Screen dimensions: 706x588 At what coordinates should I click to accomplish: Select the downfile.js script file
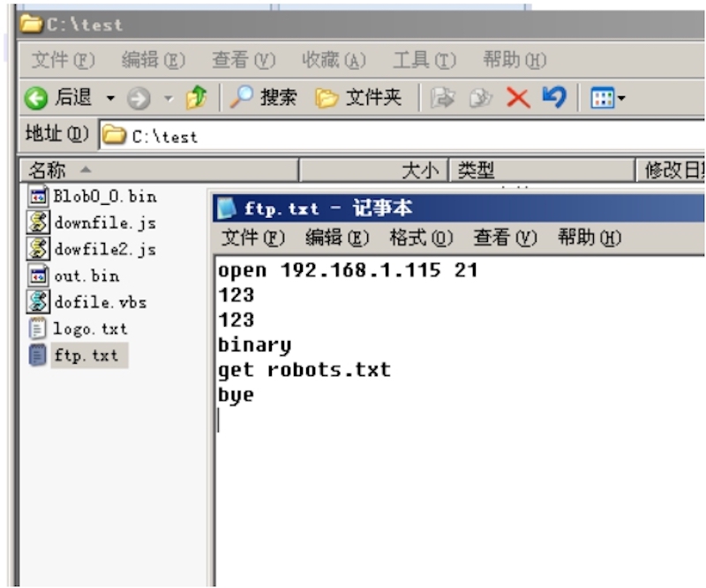coord(93,222)
